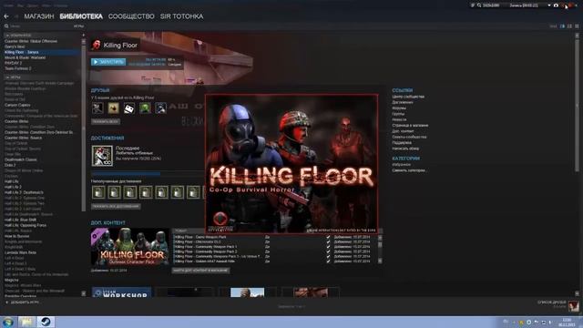Image resolution: width=583 pixels, height=328 pixels.
Task: Open the latest achievement icon
Action: [x=102, y=156]
